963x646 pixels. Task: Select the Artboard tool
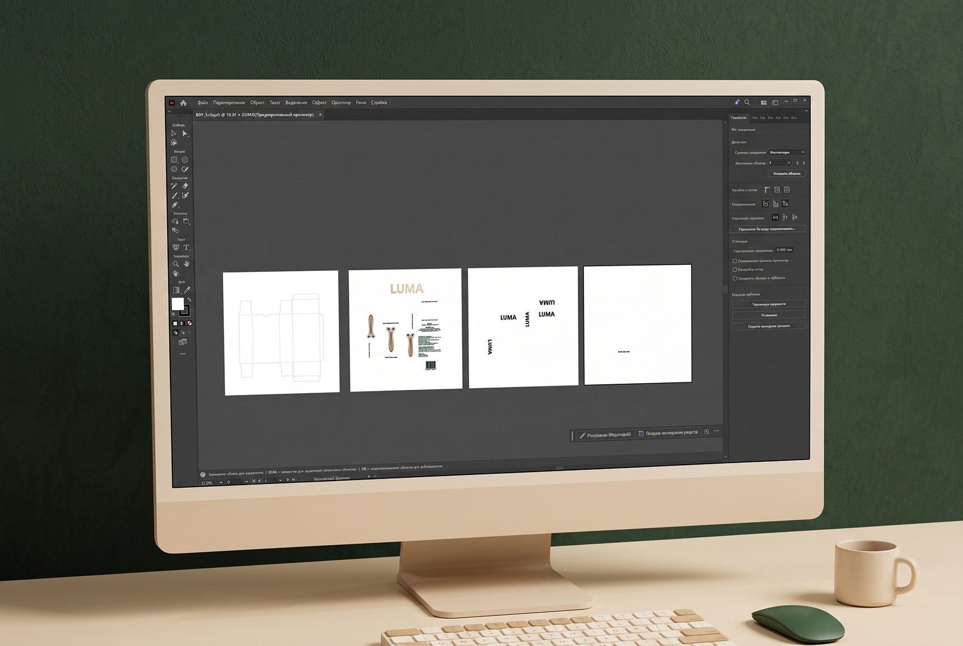click(x=185, y=222)
